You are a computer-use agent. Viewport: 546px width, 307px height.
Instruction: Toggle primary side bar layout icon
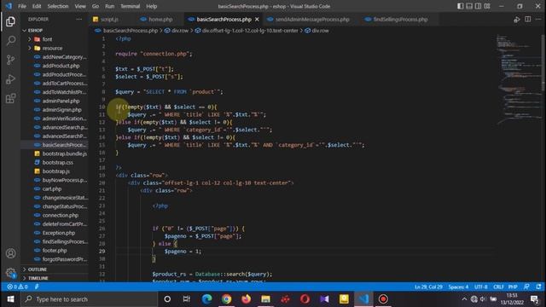point(461,6)
